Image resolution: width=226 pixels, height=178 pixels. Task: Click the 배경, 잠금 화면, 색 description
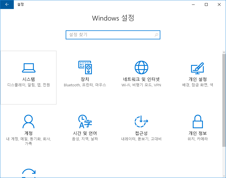[x=198, y=85]
